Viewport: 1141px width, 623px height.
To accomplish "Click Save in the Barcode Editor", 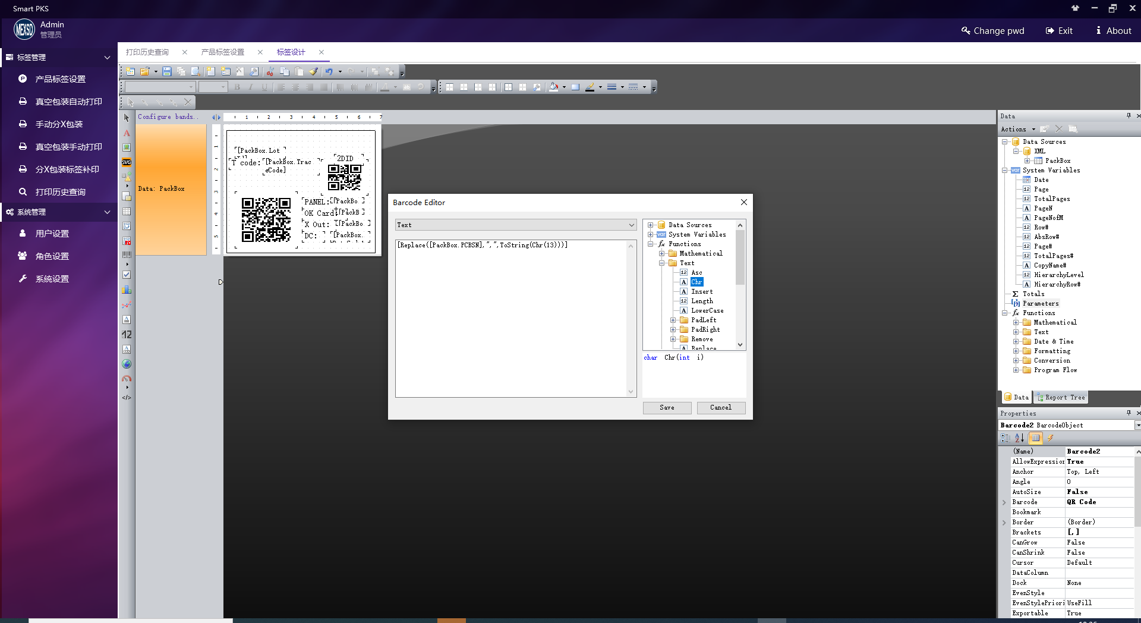I will 667,408.
